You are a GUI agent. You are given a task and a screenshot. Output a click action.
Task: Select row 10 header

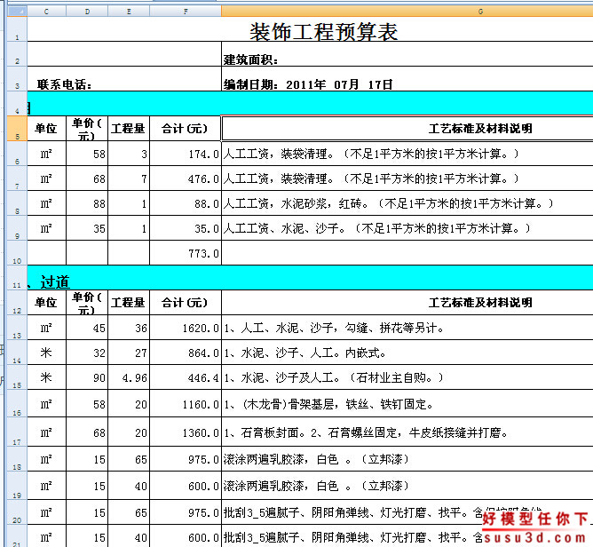pos(17,253)
